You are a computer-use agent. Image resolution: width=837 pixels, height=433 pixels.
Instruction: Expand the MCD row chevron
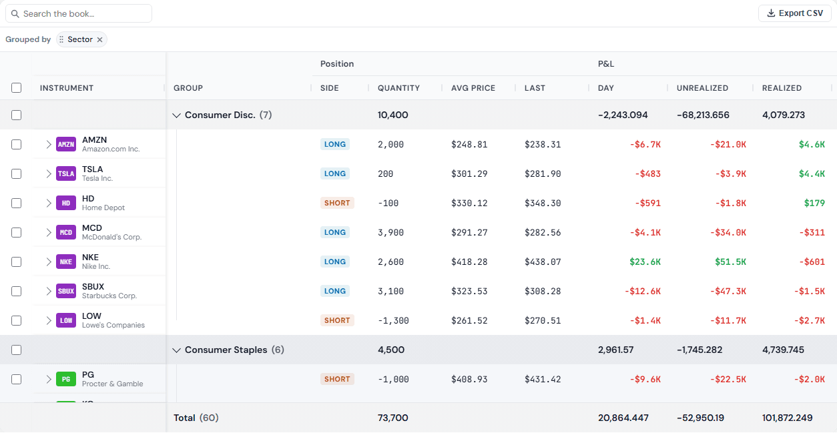49,232
